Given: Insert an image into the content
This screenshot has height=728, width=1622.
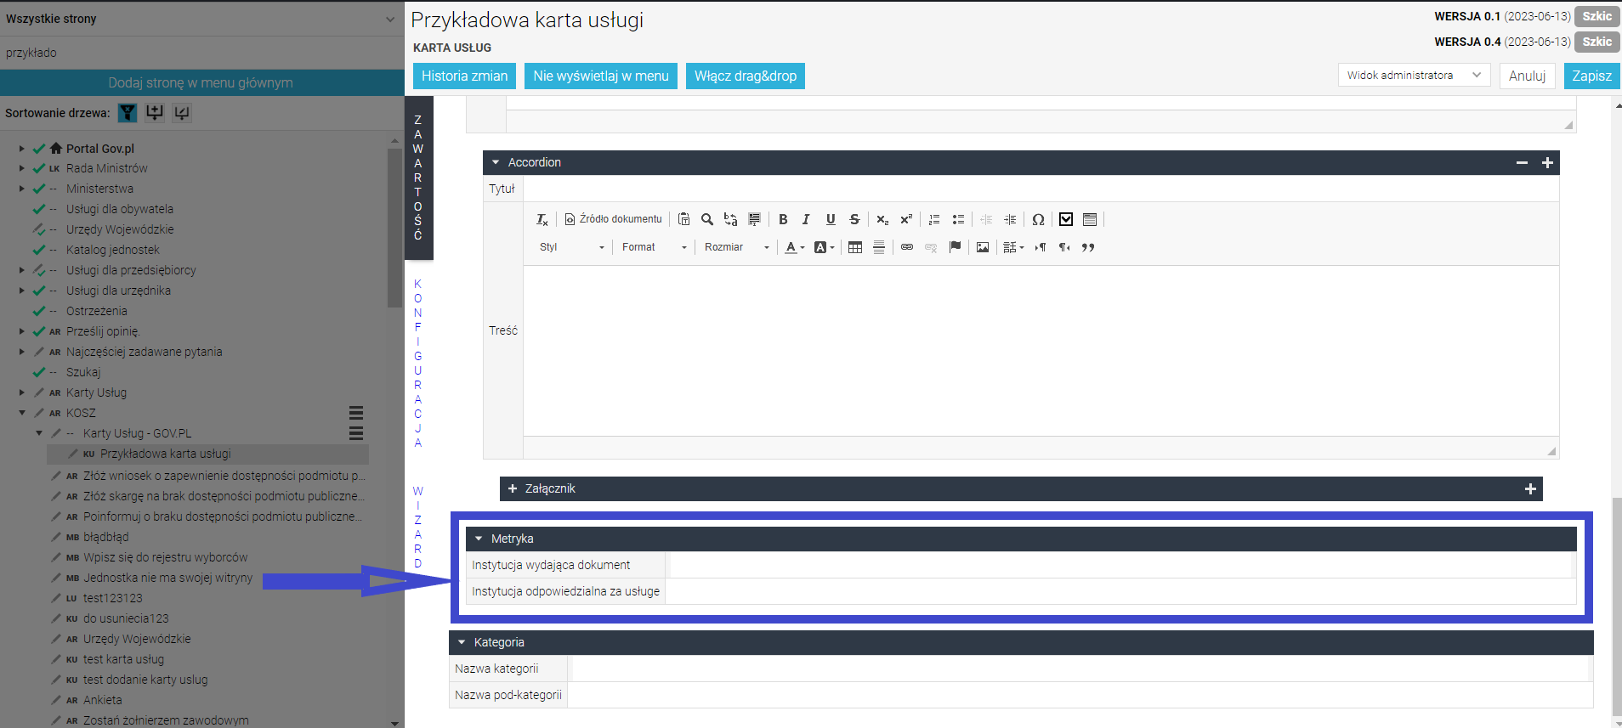Looking at the screenshot, I should pos(983,247).
